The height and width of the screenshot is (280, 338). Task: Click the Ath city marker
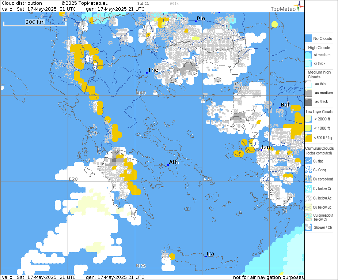[168, 165]
